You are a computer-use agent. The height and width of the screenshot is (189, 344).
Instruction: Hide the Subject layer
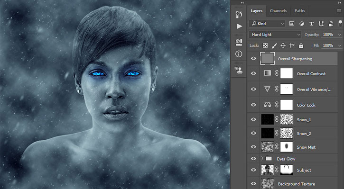pyautogui.click(x=253, y=170)
